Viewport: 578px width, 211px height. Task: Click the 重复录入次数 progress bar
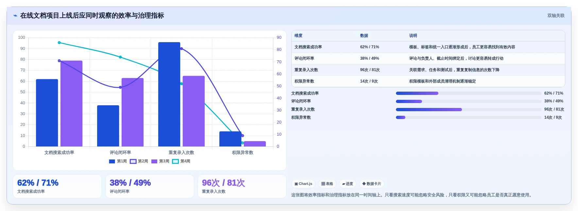(x=468, y=110)
